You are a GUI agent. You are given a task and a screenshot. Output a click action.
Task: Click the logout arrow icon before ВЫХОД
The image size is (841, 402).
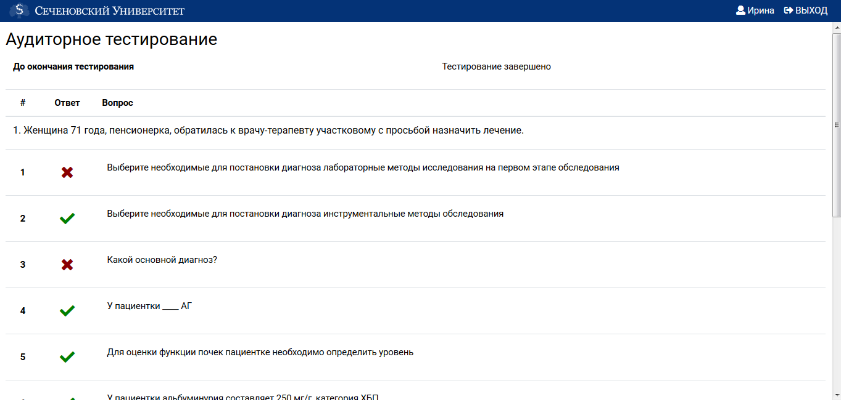click(790, 10)
